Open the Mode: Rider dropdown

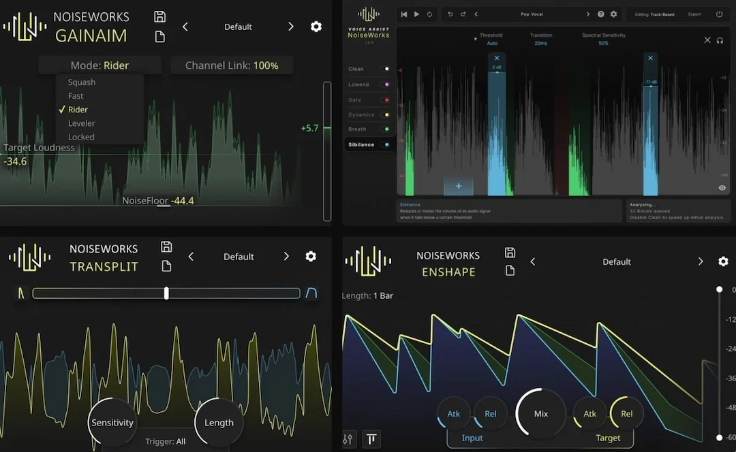pyautogui.click(x=99, y=65)
